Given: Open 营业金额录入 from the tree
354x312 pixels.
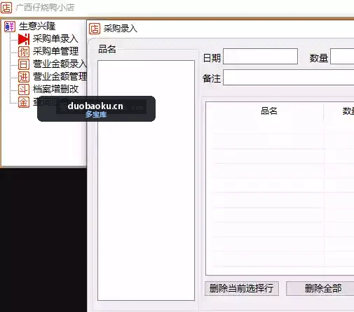Looking at the screenshot, I should click(x=60, y=64).
